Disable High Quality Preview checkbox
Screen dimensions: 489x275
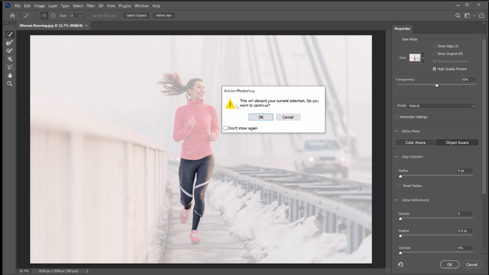tap(434, 69)
